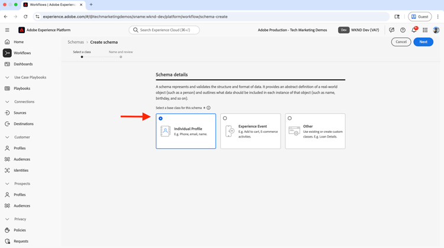Open the Dashboards icon in sidebar
This screenshot has height=248, width=444.
point(7,64)
